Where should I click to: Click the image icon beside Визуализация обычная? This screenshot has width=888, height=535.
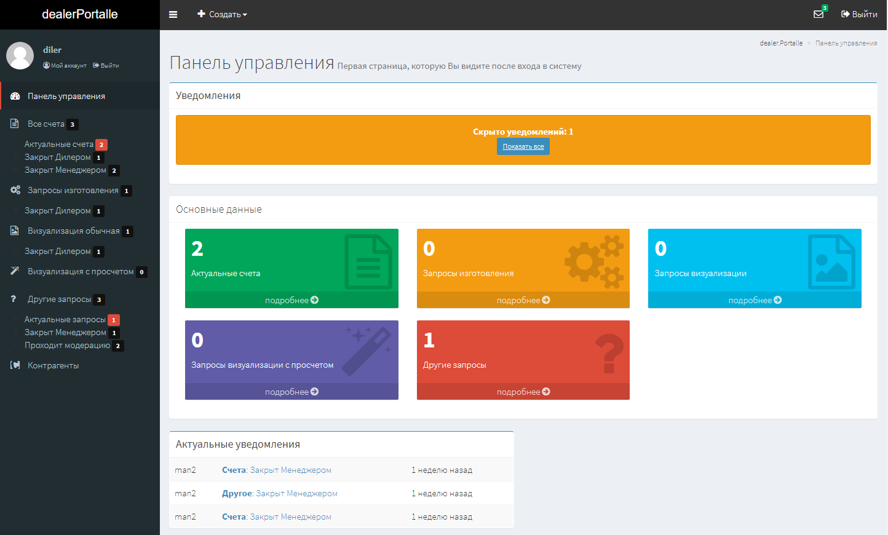(15, 231)
